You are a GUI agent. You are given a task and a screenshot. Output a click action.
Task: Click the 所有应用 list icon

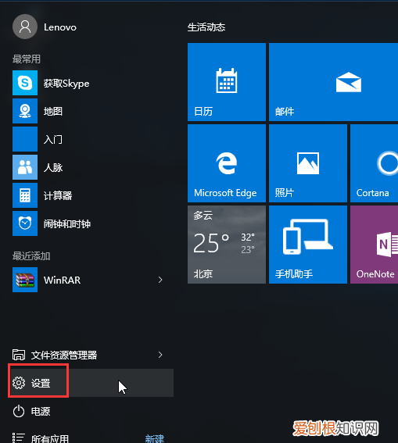tap(19, 438)
